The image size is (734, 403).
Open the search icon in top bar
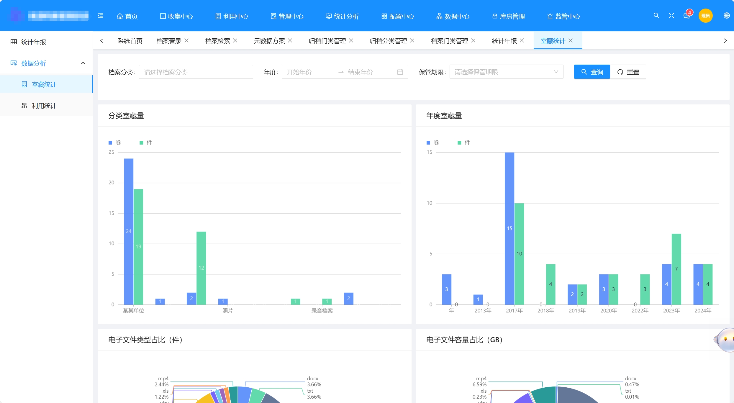tap(656, 16)
